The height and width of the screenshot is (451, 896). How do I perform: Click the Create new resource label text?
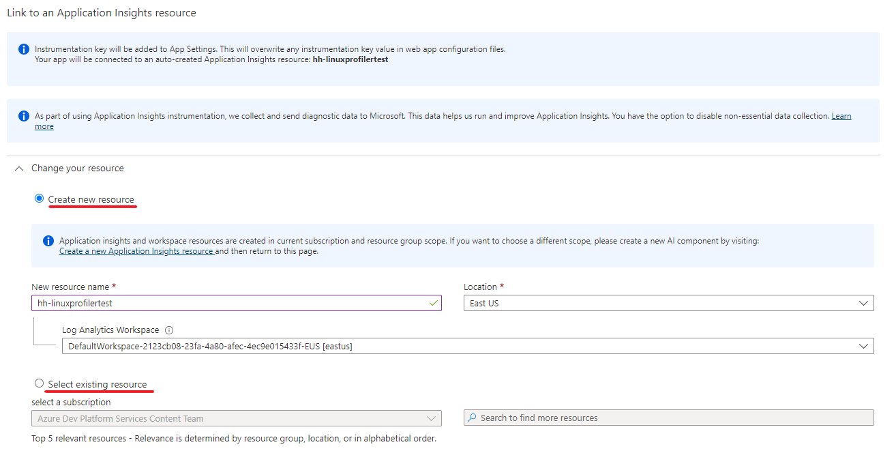(x=91, y=199)
